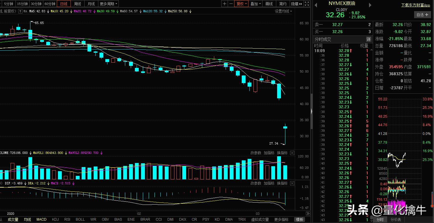The image size is (434, 223).
Task: Open the 更多周期 dropdown
Action: 109,4
